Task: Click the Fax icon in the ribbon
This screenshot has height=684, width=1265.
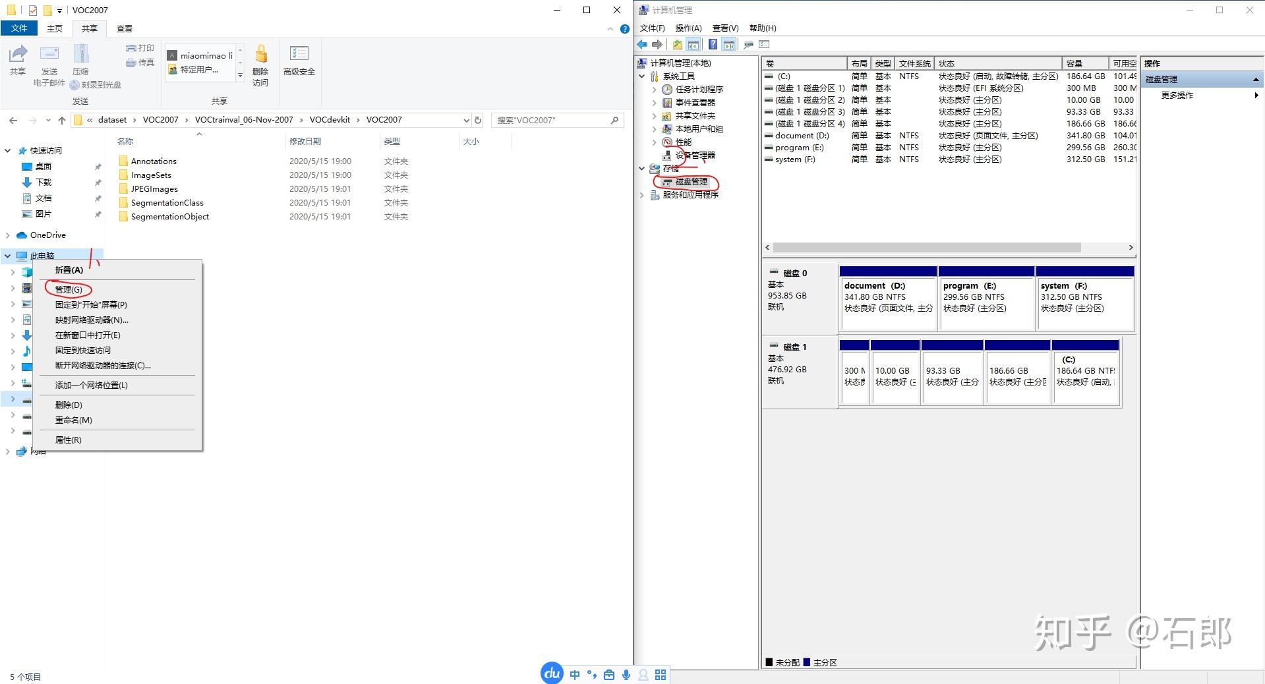Action: [x=131, y=63]
